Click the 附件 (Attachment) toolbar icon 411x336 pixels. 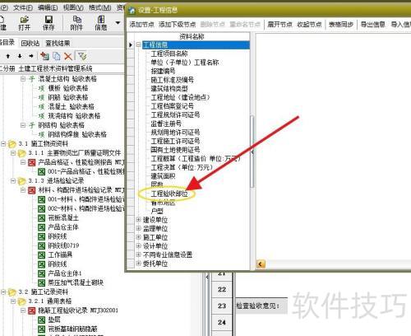(76, 22)
